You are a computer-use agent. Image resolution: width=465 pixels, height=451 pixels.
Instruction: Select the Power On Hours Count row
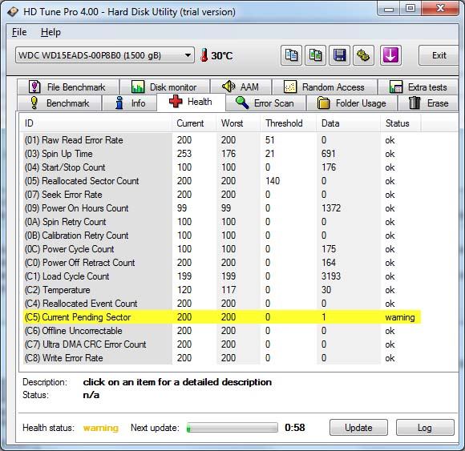coord(222,208)
